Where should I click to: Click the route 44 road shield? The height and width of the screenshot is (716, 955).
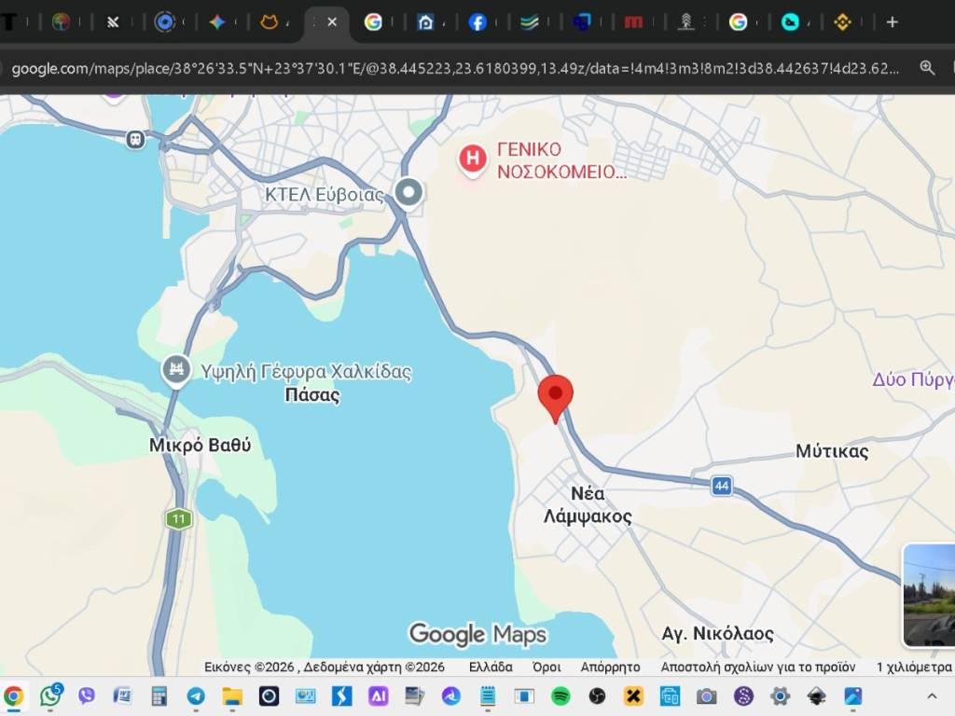(721, 486)
